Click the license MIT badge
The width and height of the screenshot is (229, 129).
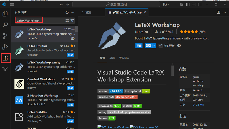[x=106, y=118]
